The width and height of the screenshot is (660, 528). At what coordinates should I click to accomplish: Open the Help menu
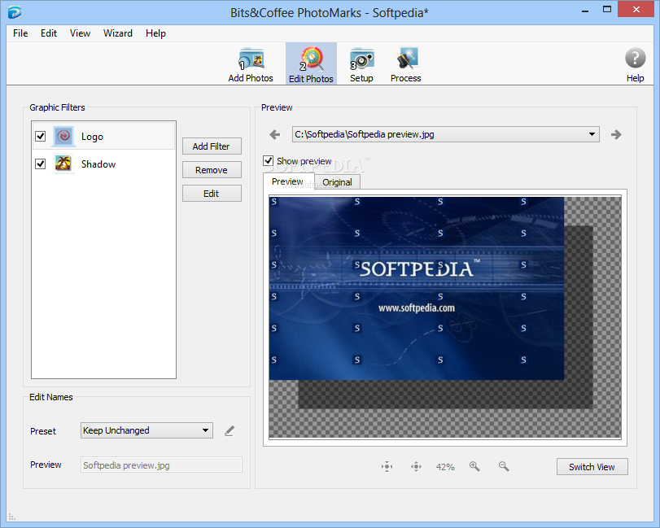(x=155, y=33)
